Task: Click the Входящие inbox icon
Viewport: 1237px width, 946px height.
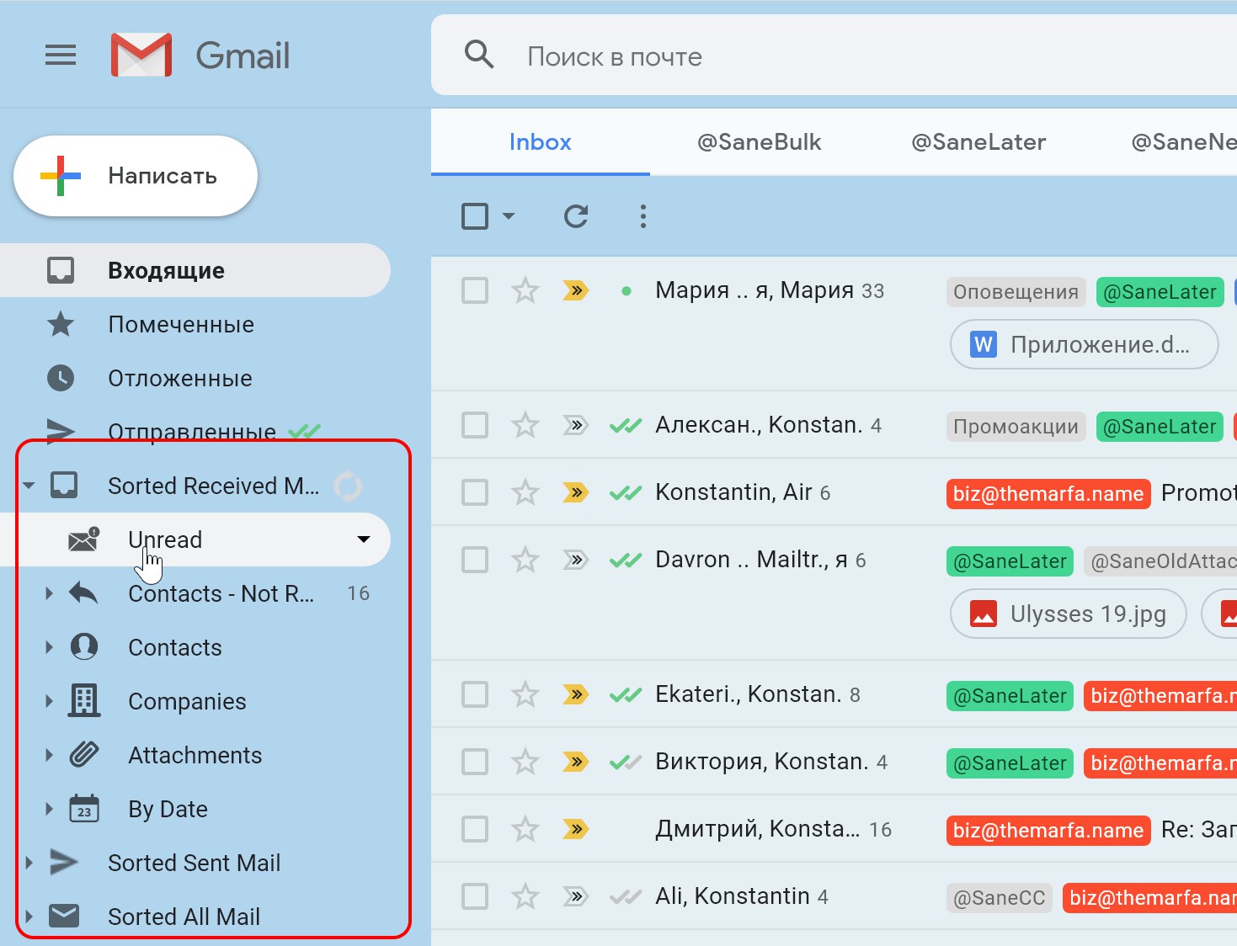Action: tap(61, 270)
